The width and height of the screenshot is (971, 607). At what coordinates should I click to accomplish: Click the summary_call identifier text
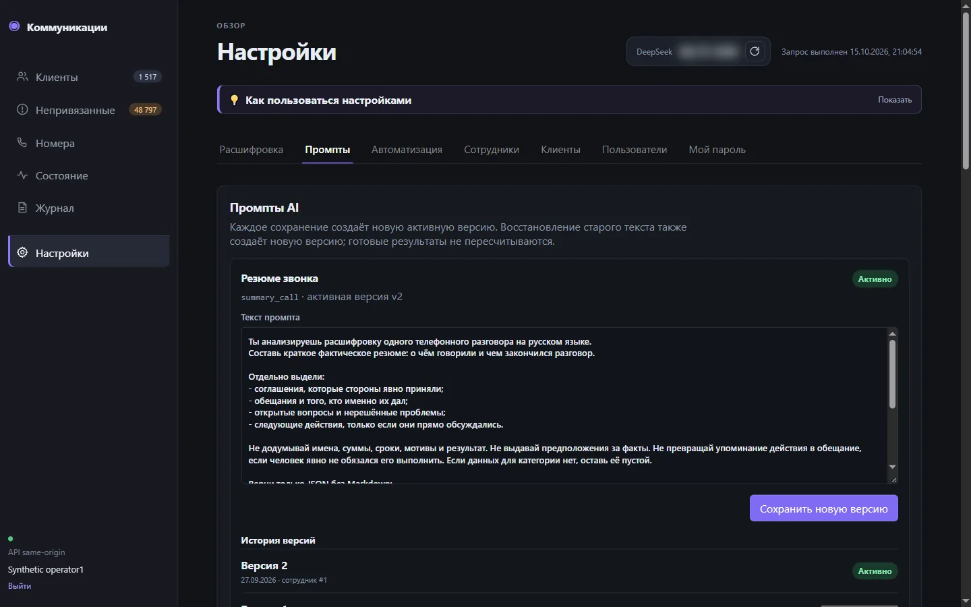[x=270, y=297]
